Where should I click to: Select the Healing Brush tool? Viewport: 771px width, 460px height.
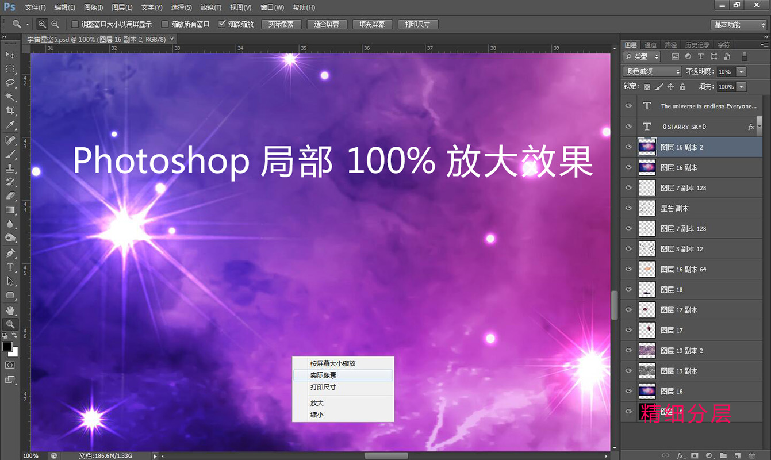[10, 141]
